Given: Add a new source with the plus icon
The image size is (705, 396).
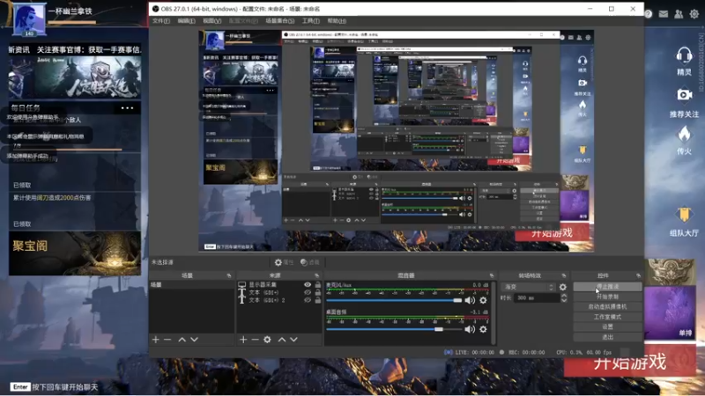Looking at the screenshot, I should click(243, 340).
